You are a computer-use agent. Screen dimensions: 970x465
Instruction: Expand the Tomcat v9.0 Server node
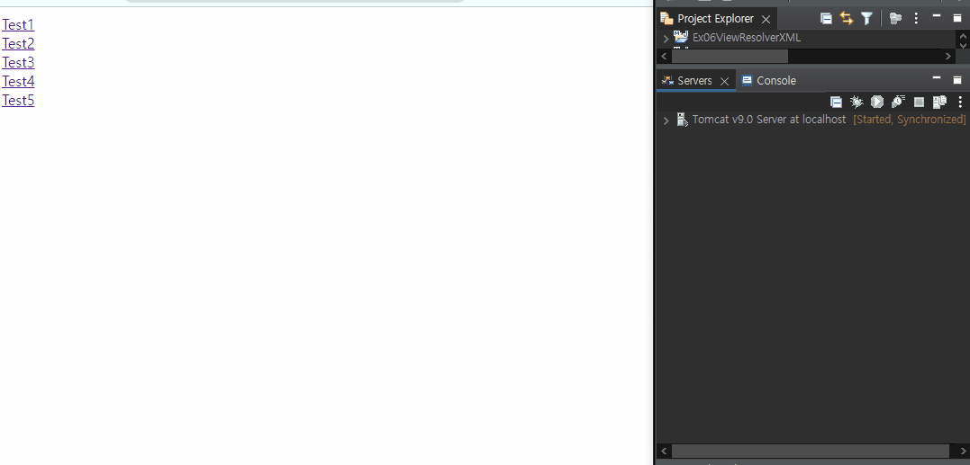click(x=666, y=121)
